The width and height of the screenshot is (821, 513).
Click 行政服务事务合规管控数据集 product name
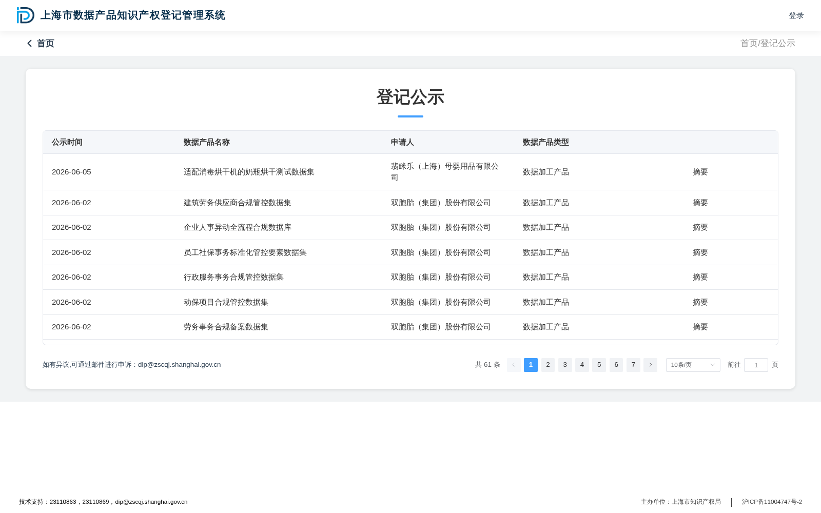click(233, 277)
